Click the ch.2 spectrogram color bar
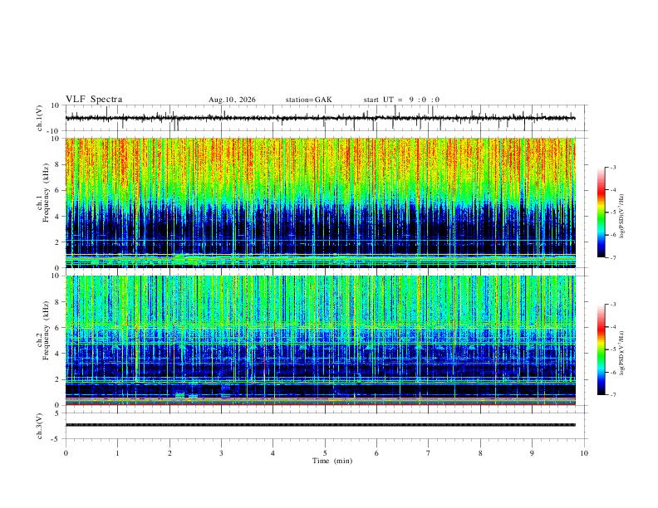This screenshot has width=658, height=508. 601,349
